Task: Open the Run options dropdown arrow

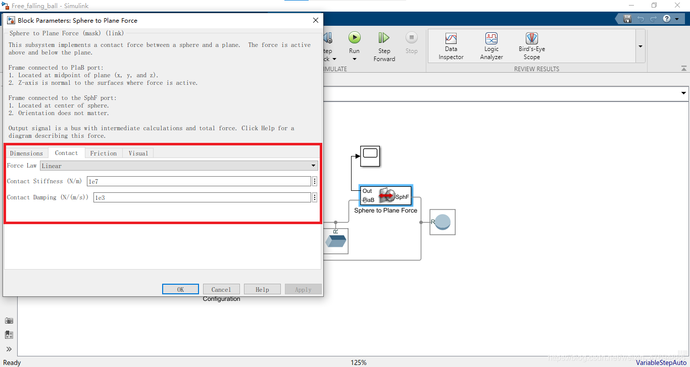Action: [355, 59]
